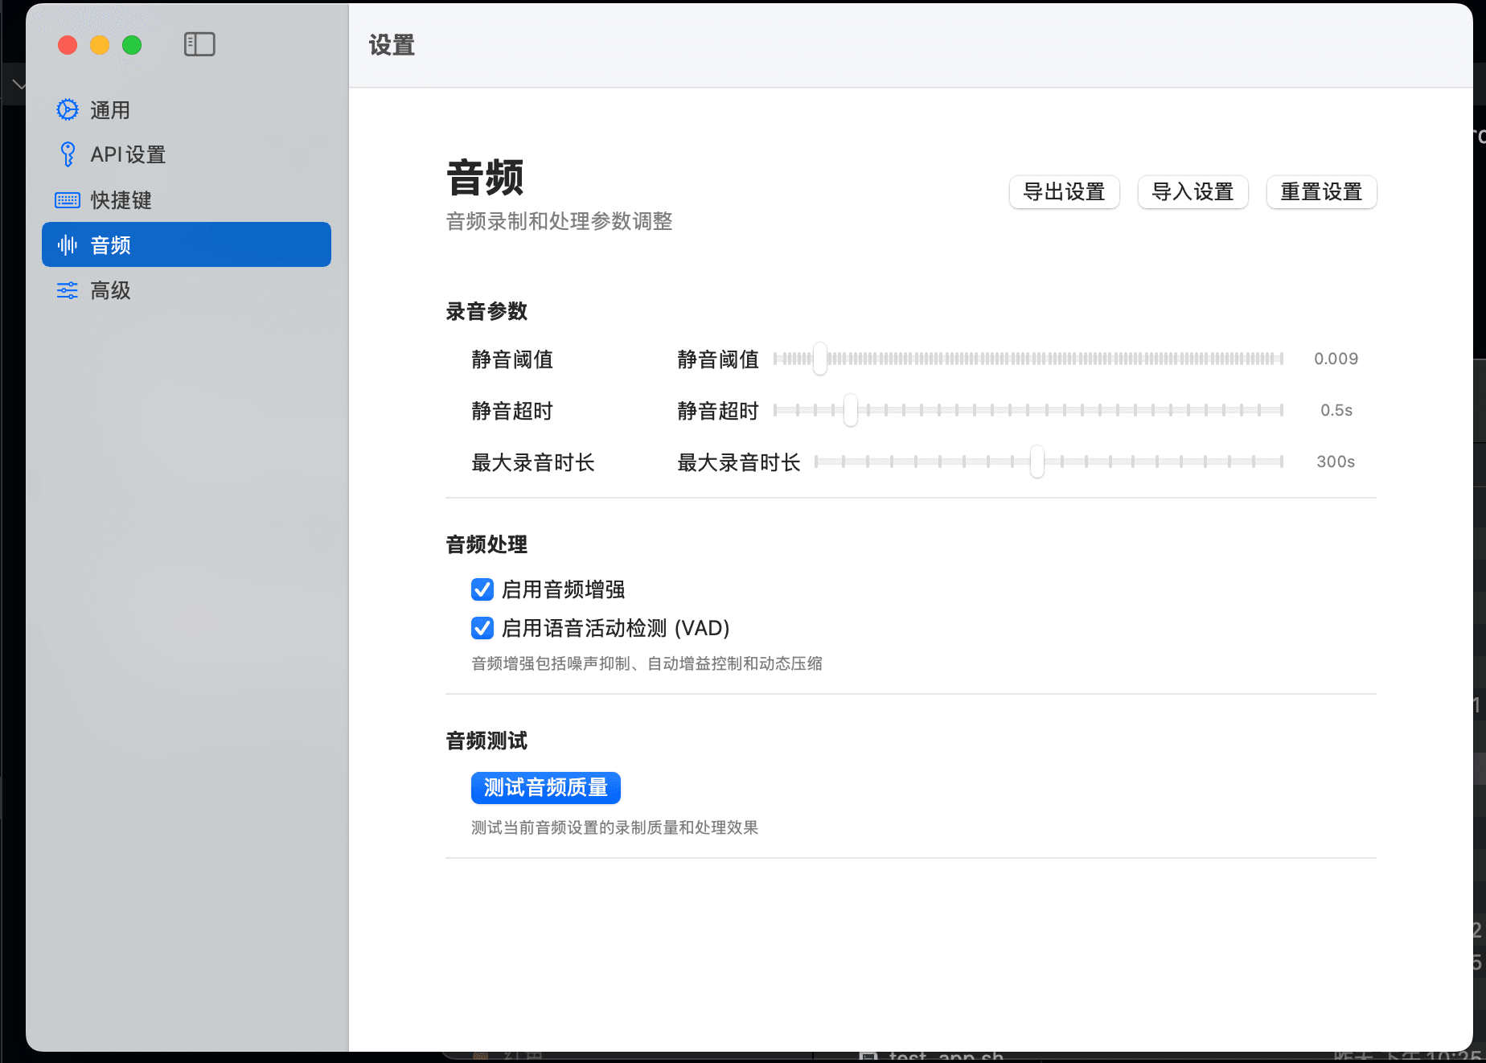This screenshot has height=1063, width=1486.
Task: Click the sliders icon beside 高级
Action: pyautogui.click(x=68, y=290)
